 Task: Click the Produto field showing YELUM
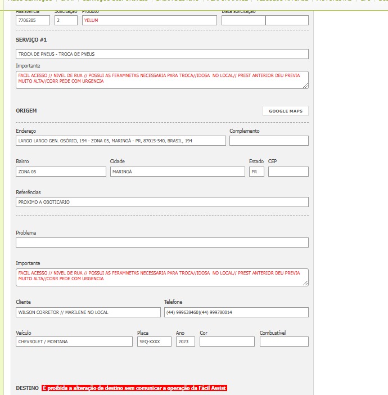[x=150, y=20]
